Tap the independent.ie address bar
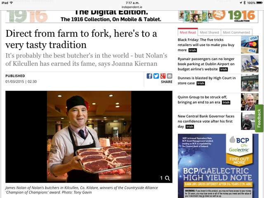Image resolution: width=264 pixels, height=198 pixels. tap(132, 7)
